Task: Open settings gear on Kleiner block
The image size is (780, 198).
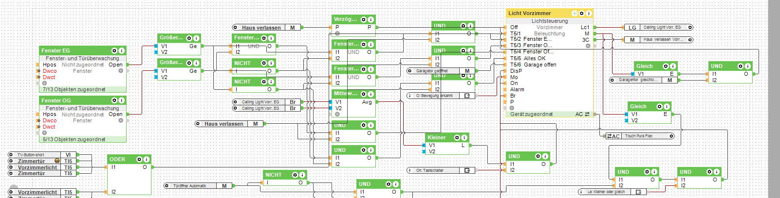Action: (457, 137)
